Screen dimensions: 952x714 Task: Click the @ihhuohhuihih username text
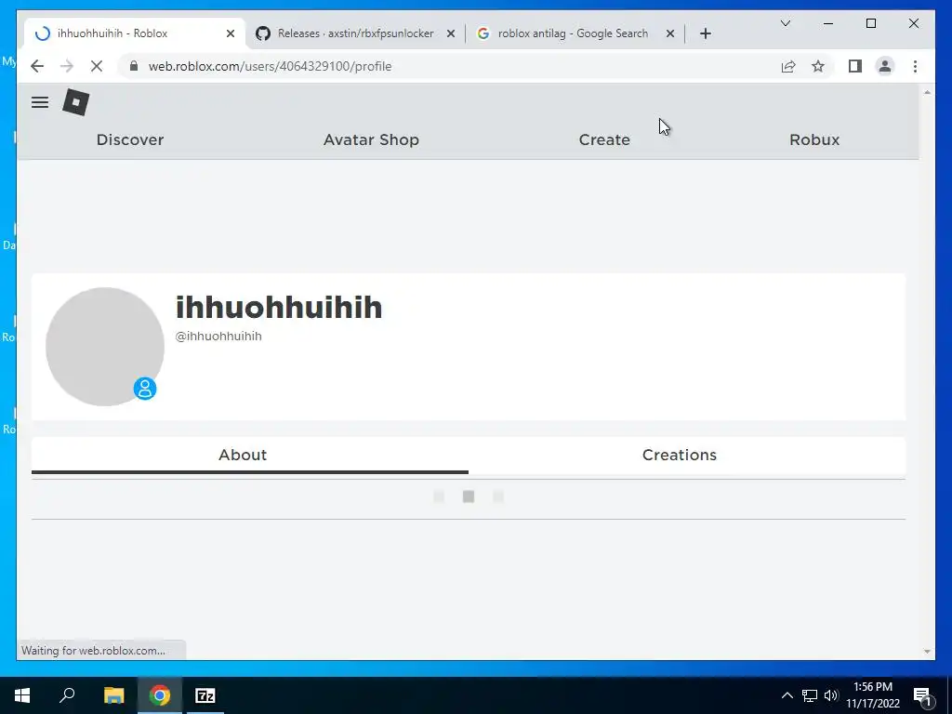pos(218,337)
